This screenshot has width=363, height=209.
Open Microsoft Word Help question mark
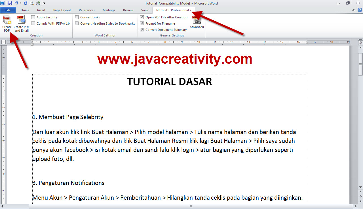360,10
